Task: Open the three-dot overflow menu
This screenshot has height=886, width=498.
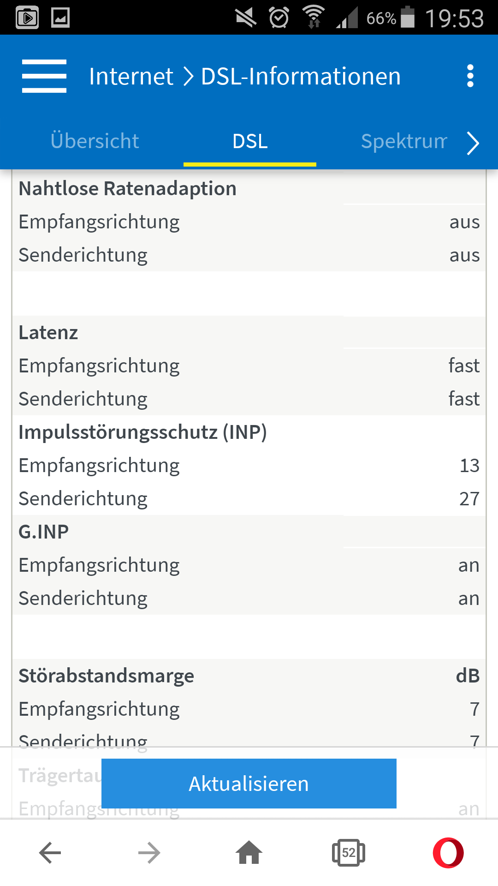Action: [x=470, y=76]
